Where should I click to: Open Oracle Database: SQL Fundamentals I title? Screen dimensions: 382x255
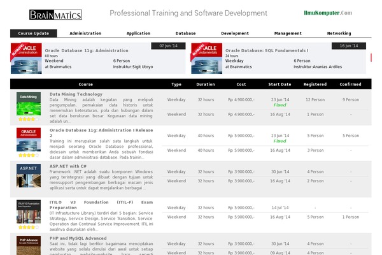[267, 50]
